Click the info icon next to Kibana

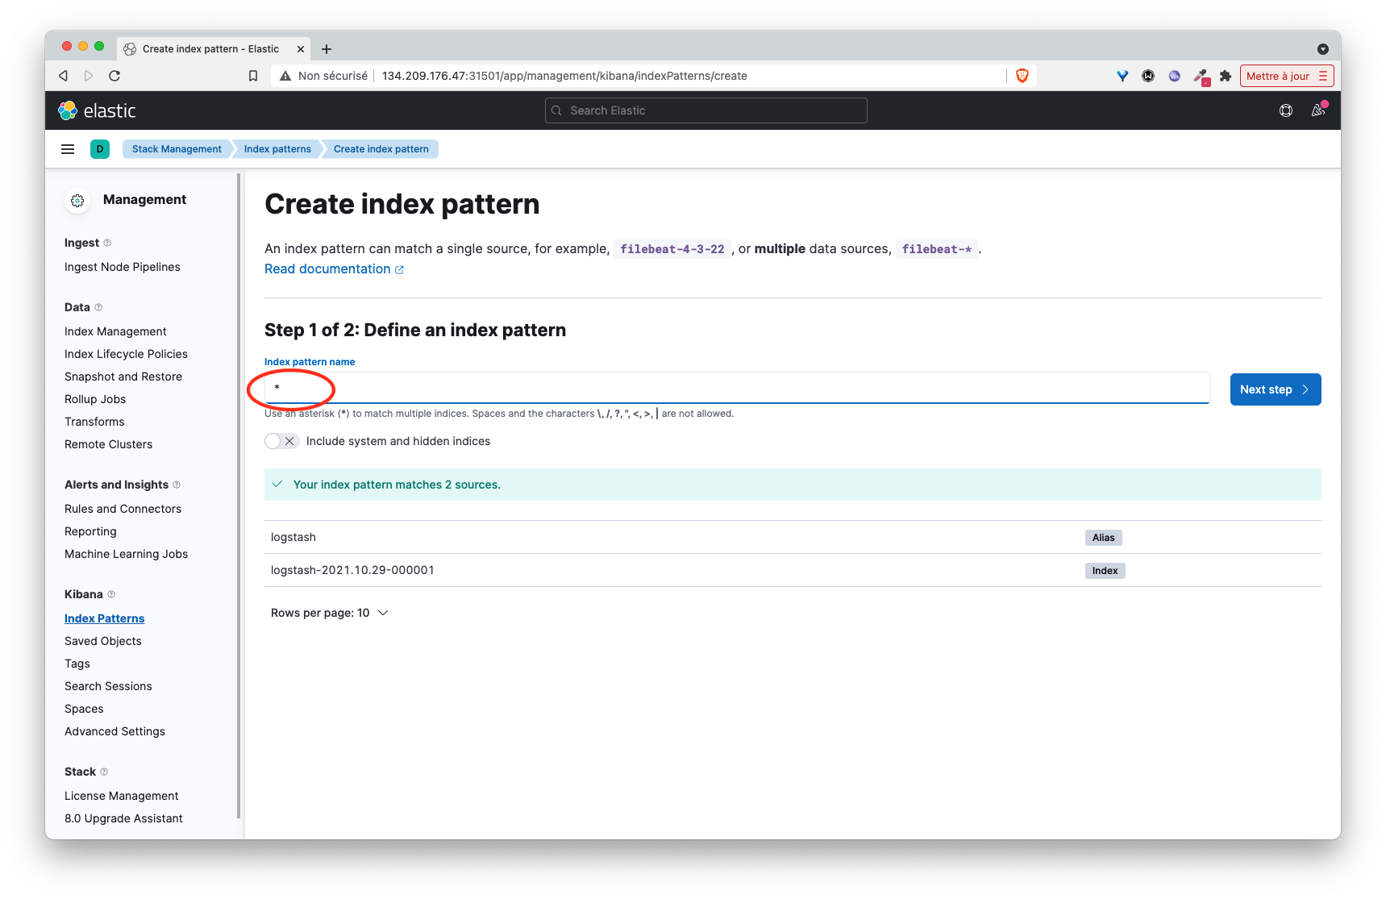click(x=111, y=594)
